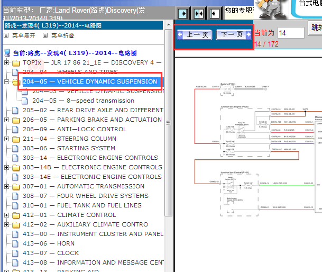Click the 206-05 PARKING BRAKE folder icon
The image size is (322, 272).
tap(16, 120)
